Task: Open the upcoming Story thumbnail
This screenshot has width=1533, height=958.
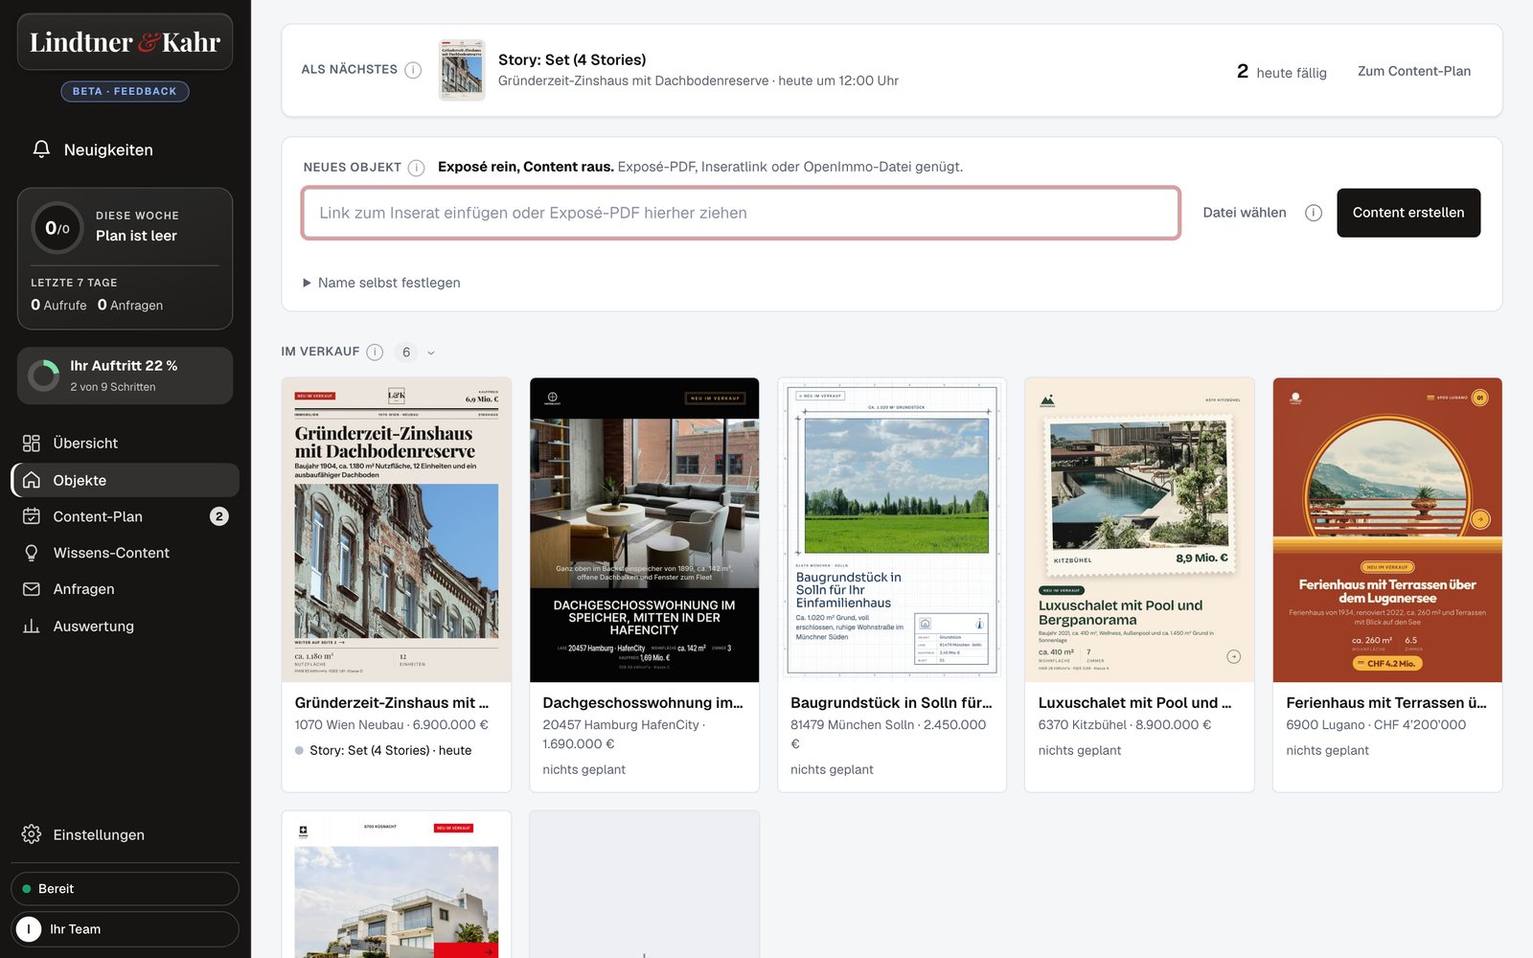Action: (462, 70)
